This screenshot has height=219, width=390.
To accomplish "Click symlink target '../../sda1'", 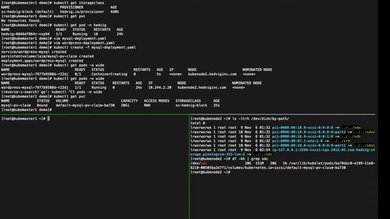I will point(364,145).
